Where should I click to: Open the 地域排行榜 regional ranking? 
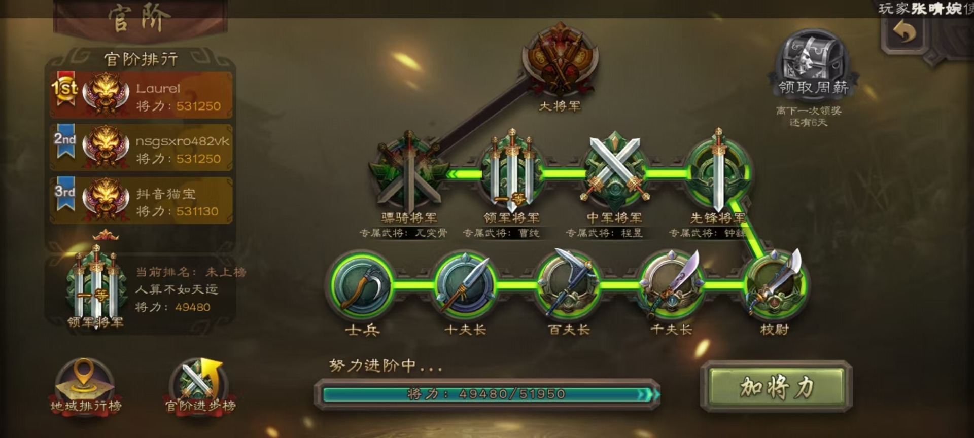tap(85, 386)
